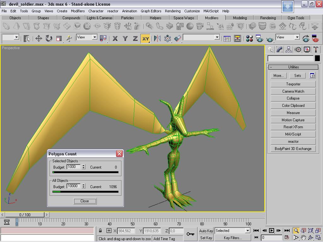Click the Mirror selected objects icon
This screenshot has height=242, width=323.
coord(157,38)
